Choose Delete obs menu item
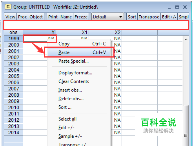Viewport: 193px width, 146px height. (x=79, y=99)
